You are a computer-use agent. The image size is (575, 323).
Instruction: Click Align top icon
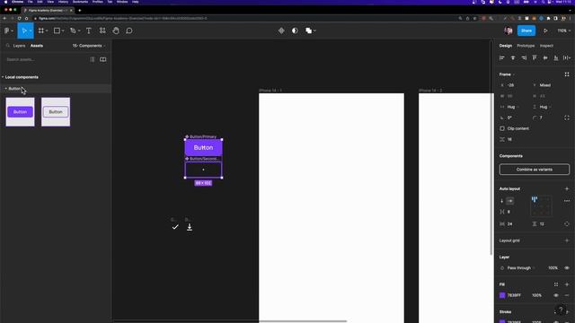point(535,57)
